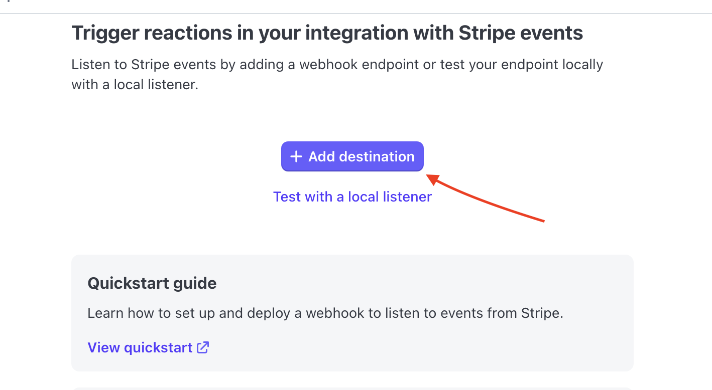Image resolution: width=712 pixels, height=390 pixels.
Task: Click the external-link icon beside View quickstart
Action: 203,347
